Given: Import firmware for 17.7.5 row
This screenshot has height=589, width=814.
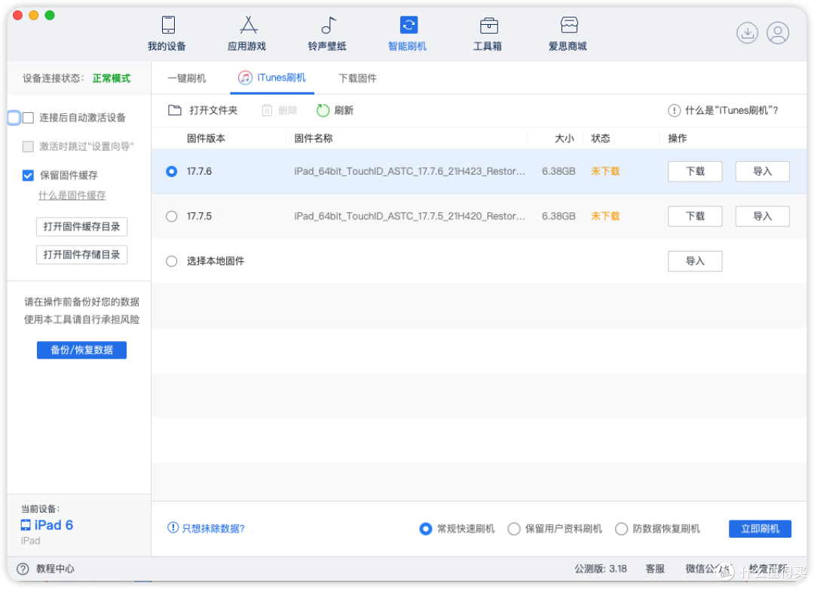Looking at the screenshot, I should [x=763, y=216].
